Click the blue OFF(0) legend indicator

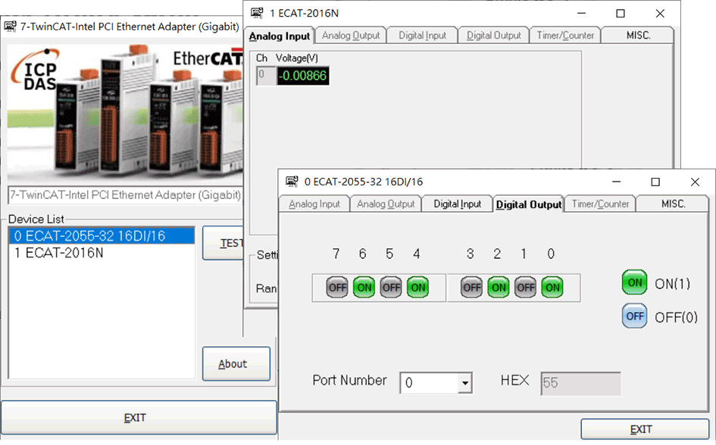pyautogui.click(x=635, y=316)
